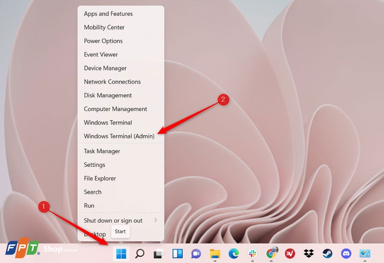Screen dimensions: 384x263
Task: Open the taskbar Search magnifier icon
Action: pos(140,254)
